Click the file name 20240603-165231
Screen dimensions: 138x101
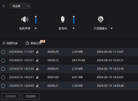[21, 60]
